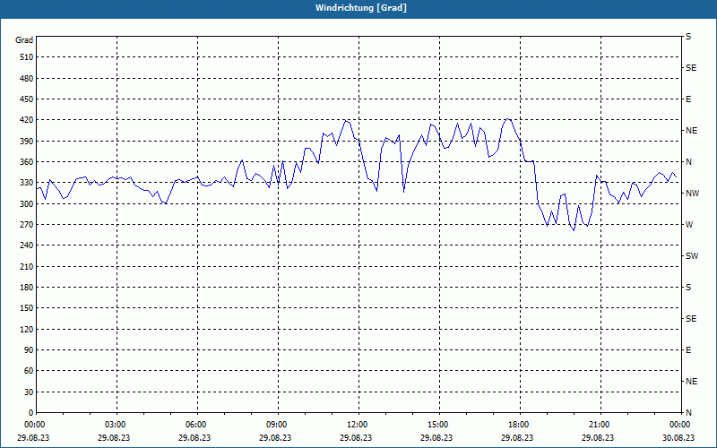The width and height of the screenshot is (717, 448).
Task: Select the 12:00 time axis label
Action: tap(356, 425)
